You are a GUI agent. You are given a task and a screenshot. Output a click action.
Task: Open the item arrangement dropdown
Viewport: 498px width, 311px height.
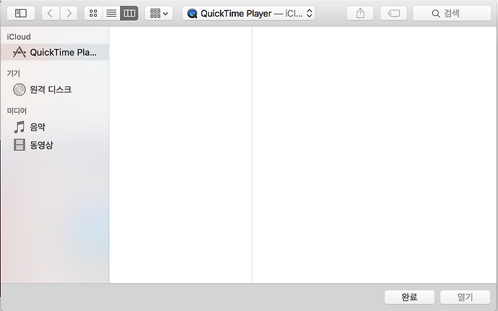(159, 13)
